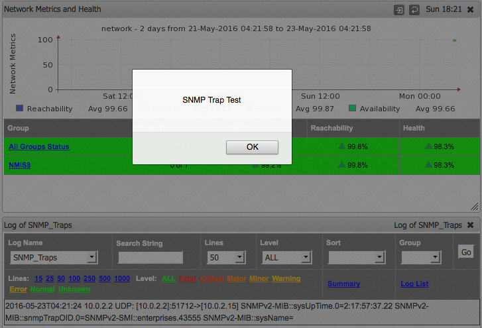This screenshot has width=482, height=328.
Task: Expand the Level dropdown set to ALL
Action: [x=286, y=257]
